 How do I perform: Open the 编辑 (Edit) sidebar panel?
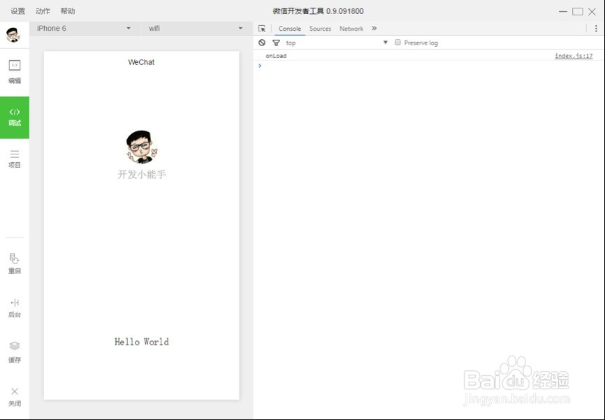click(14, 72)
